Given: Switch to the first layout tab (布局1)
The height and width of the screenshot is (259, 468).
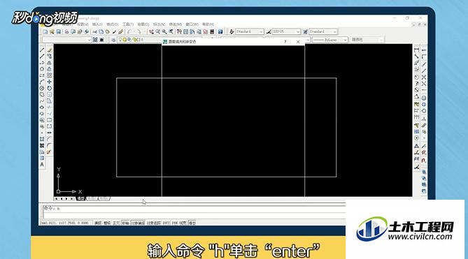Looking at the screenshot, I should 92,198.
